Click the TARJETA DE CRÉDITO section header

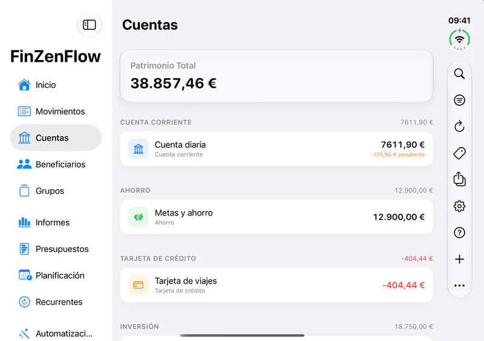[x=158, y=259]
